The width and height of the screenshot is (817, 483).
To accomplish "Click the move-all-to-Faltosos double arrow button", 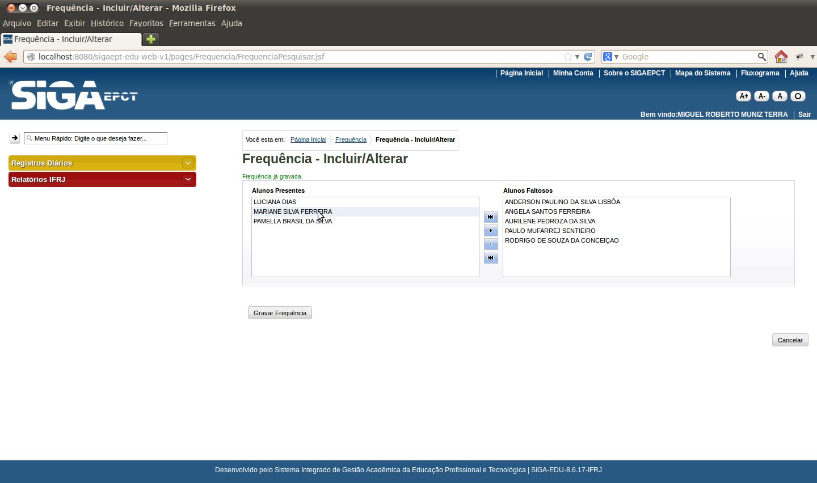I will [x=491, y=217].
